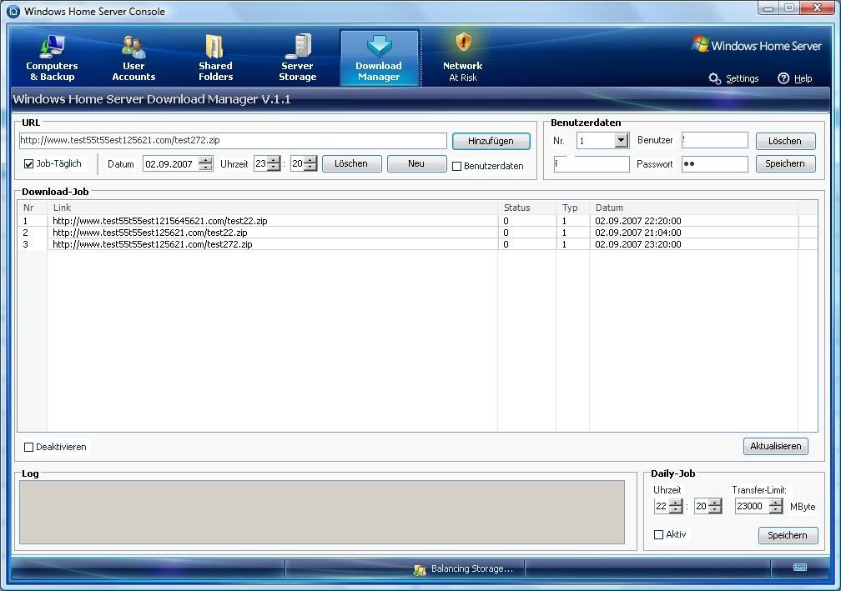The width and height of the screenshot is (841, 591).
Task: Select the Download Manager tab
Action: click(379, 58)
